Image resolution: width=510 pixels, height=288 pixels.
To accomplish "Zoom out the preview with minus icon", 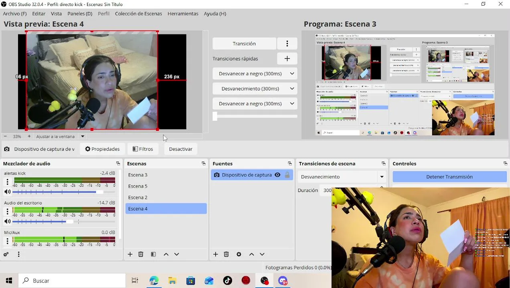I will point(5,136).
